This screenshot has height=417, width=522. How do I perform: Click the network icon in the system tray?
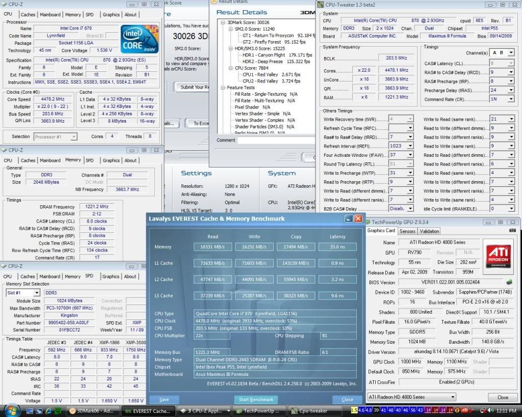[x=482, y=410]
